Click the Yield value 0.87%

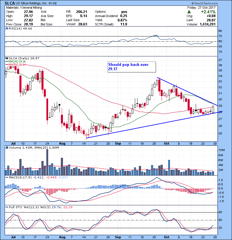click(x=122, y=20)
